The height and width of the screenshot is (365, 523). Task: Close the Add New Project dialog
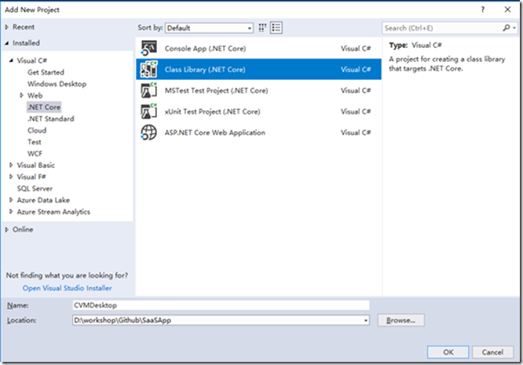[507, 9]
